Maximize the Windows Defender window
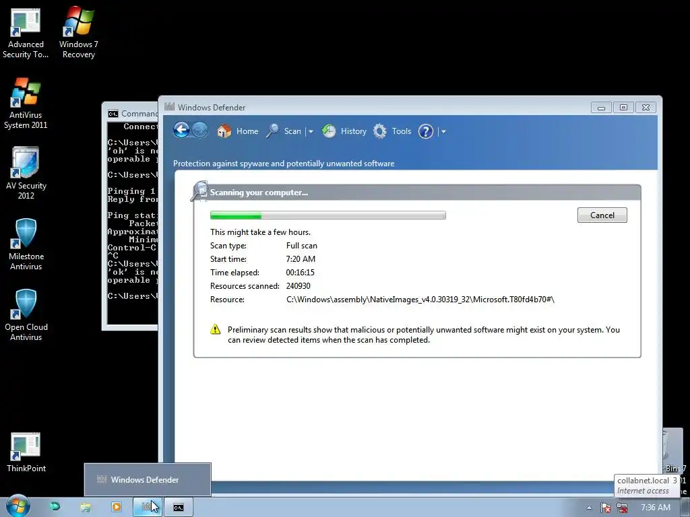The width and height of the screenshot is (690, 517). [x=623, y=107]
